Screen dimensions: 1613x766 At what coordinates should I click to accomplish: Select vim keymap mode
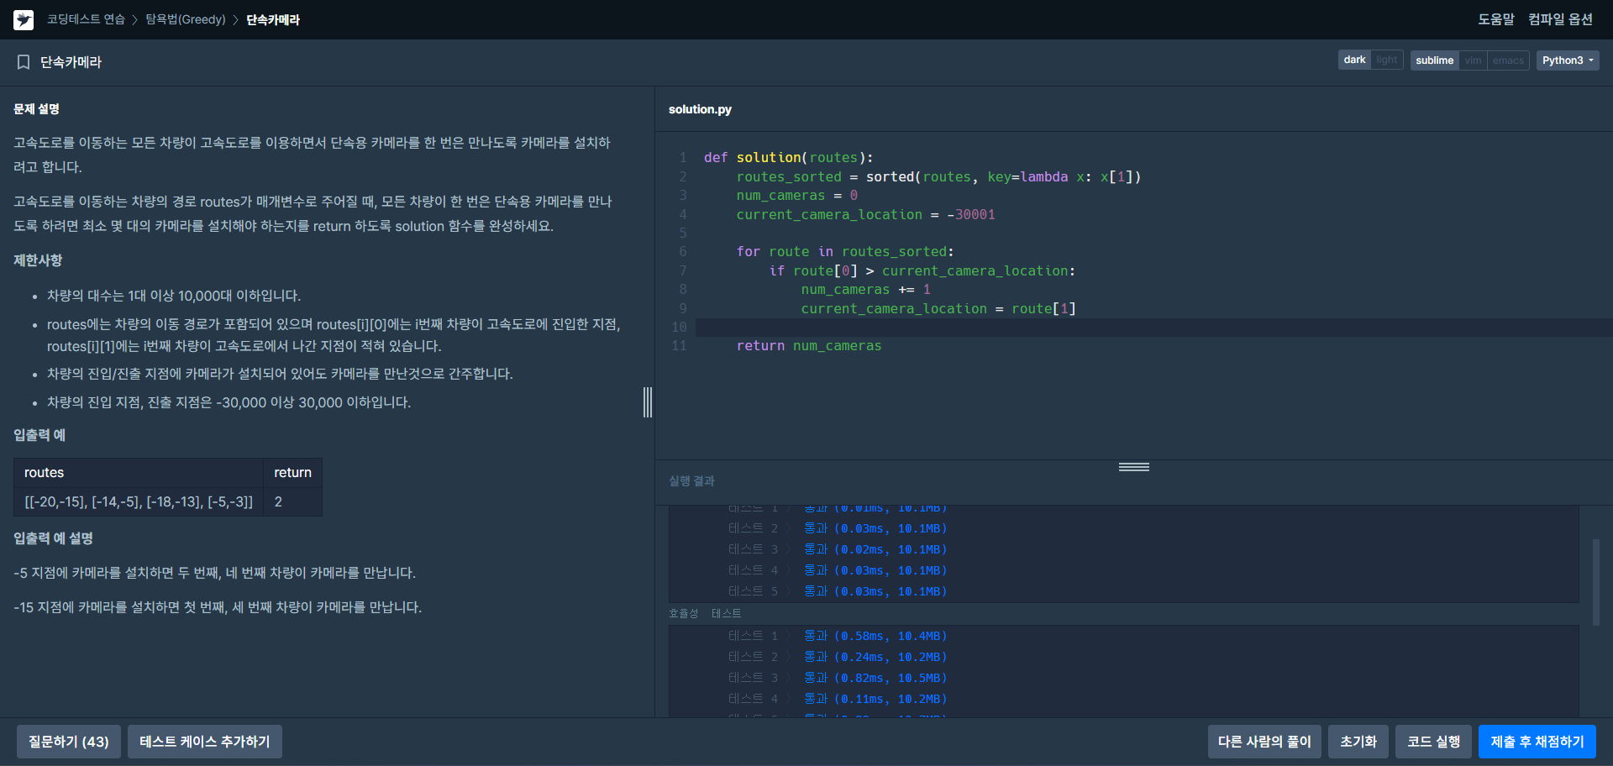[x=1473, y=60]
